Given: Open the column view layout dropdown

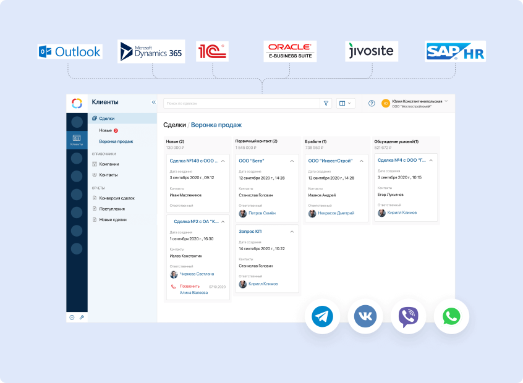Looking at the screenshot, I should 345,103.
